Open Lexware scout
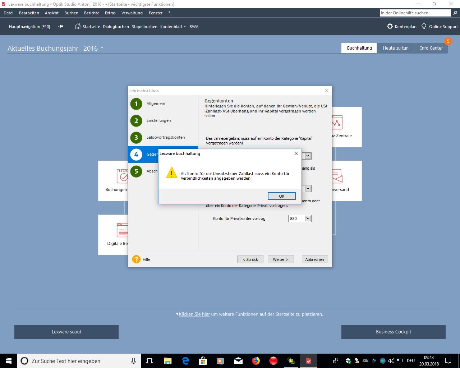 click(66, 332)
